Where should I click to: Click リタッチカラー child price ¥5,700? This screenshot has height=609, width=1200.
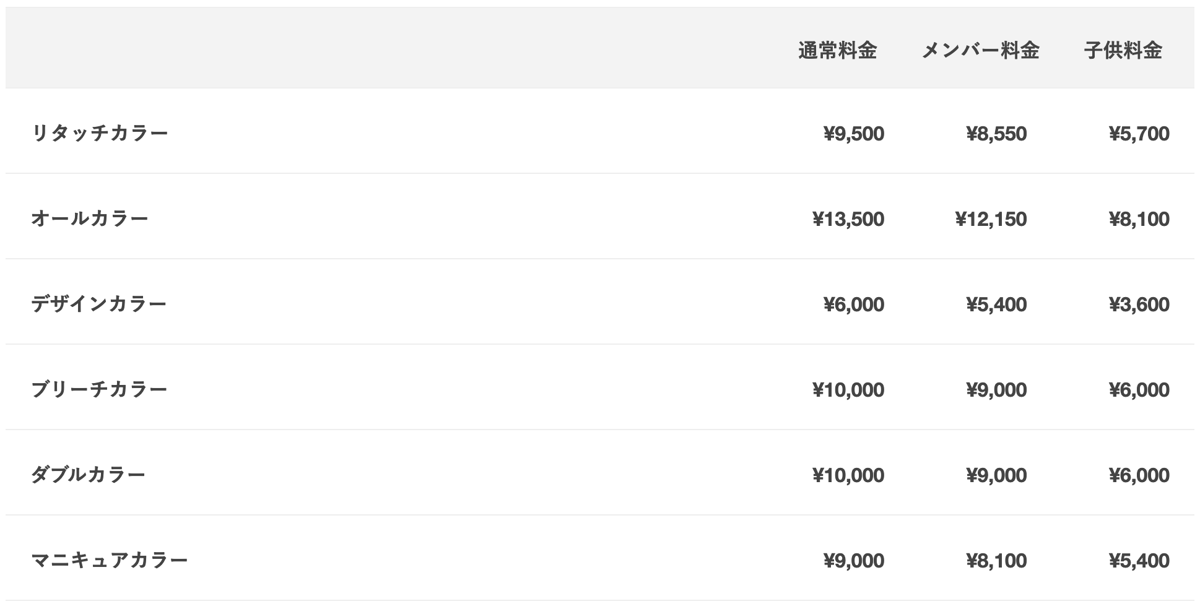coord(1139,134)
